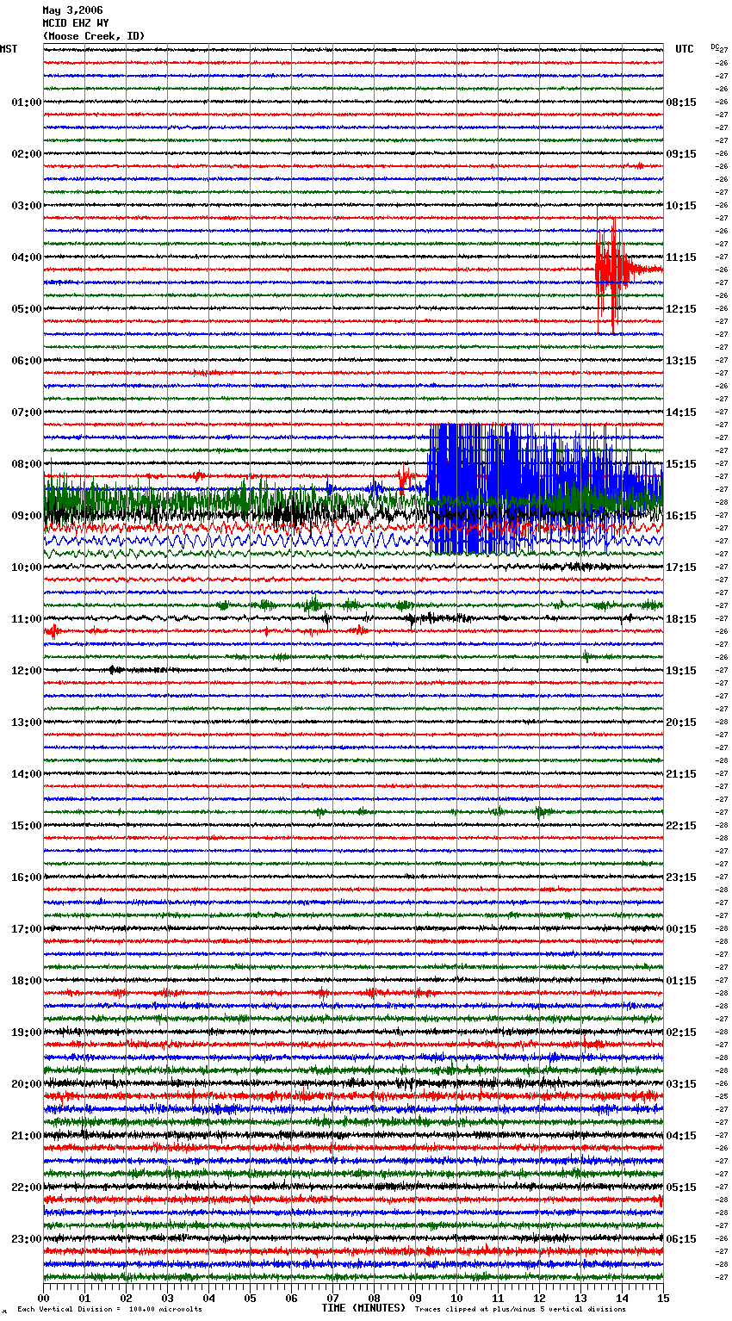The width and height of the screenshot is (732, 1321).
Task: Click the '11:15' UTC time label
Action: pos(681,257)
